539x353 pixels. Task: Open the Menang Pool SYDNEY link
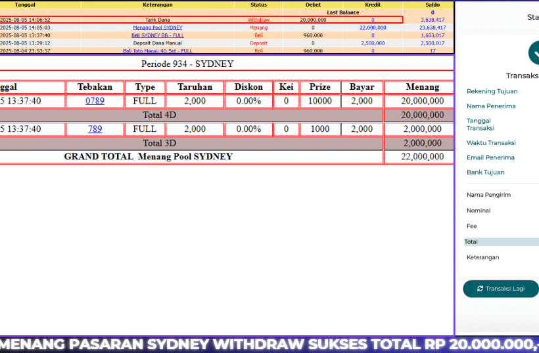(x=157, y=28)
